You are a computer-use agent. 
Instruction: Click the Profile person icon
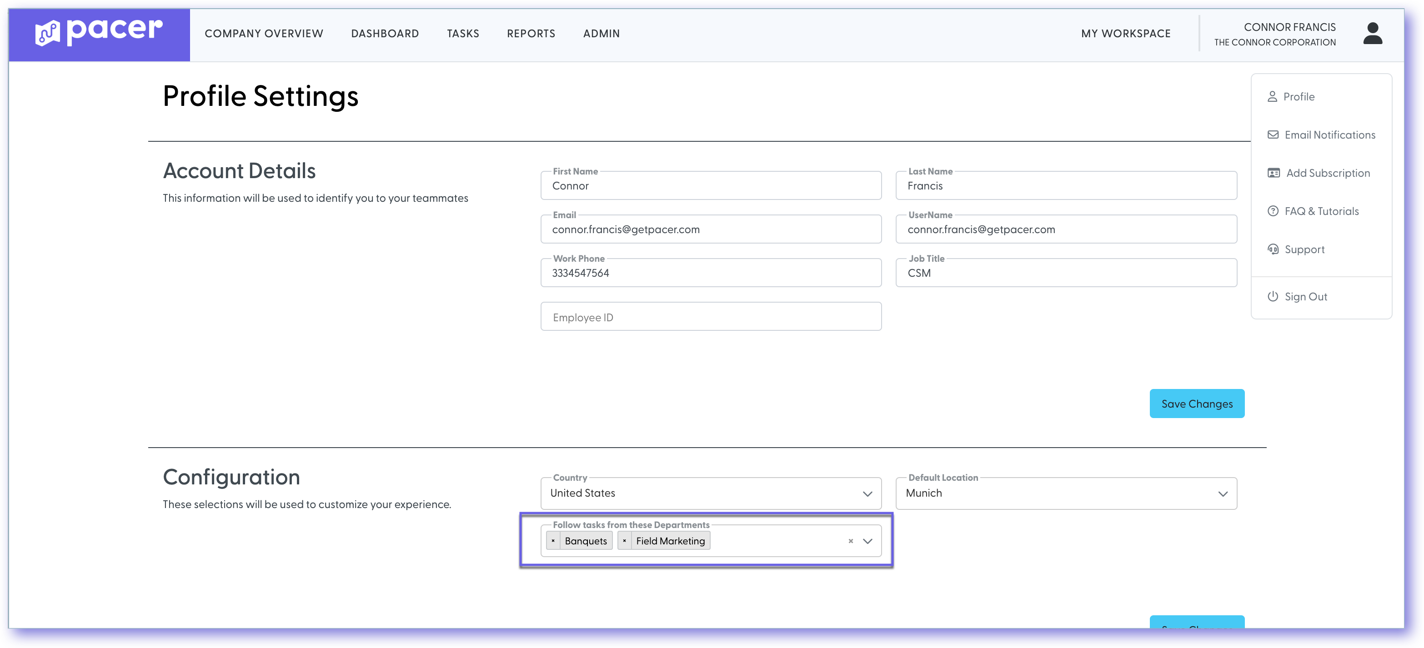coord(1272,97)
